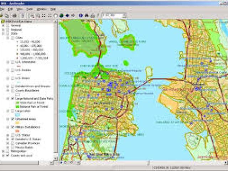This screenshot has height=171, width=228.
Task: Click the Urbanized Areas yellow swatch
Action: [17, 123]
